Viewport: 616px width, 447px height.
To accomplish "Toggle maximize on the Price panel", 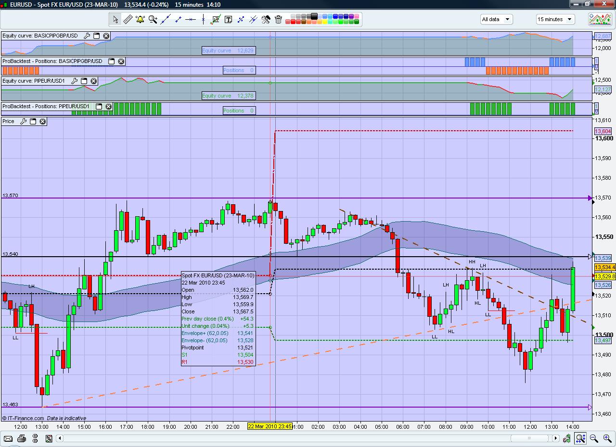I will tap(33, 122).
